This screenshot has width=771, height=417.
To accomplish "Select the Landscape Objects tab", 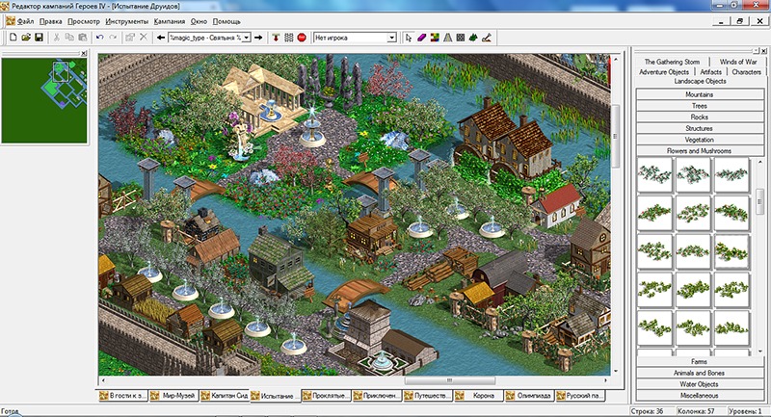I will tap(700, 81).
